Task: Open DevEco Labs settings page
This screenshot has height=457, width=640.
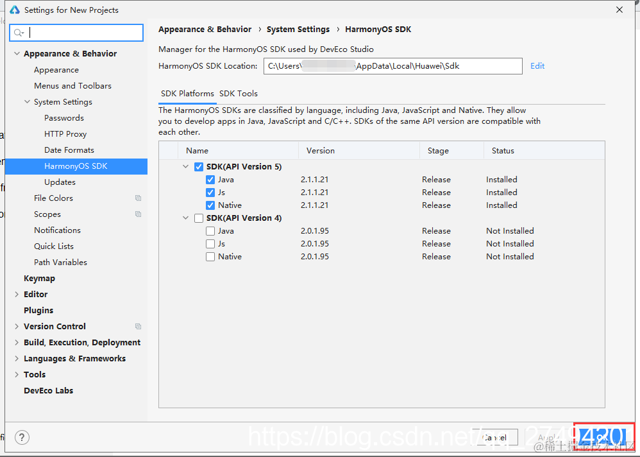Action: 48,390
